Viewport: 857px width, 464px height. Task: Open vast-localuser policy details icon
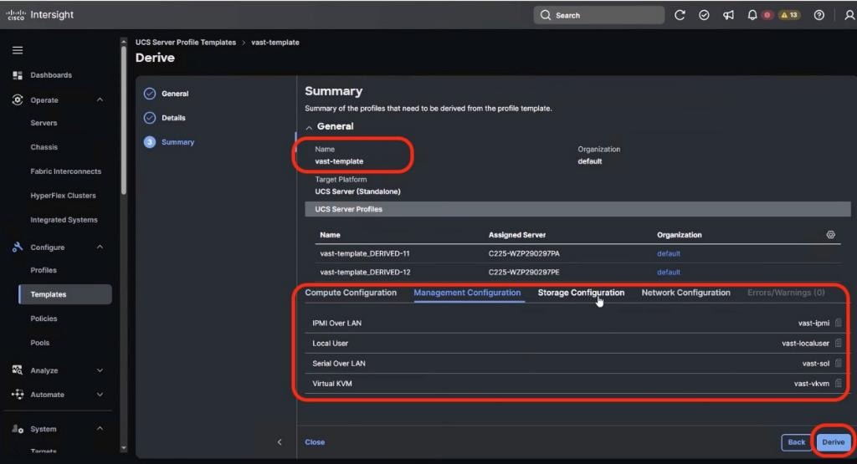click(839, 343)
